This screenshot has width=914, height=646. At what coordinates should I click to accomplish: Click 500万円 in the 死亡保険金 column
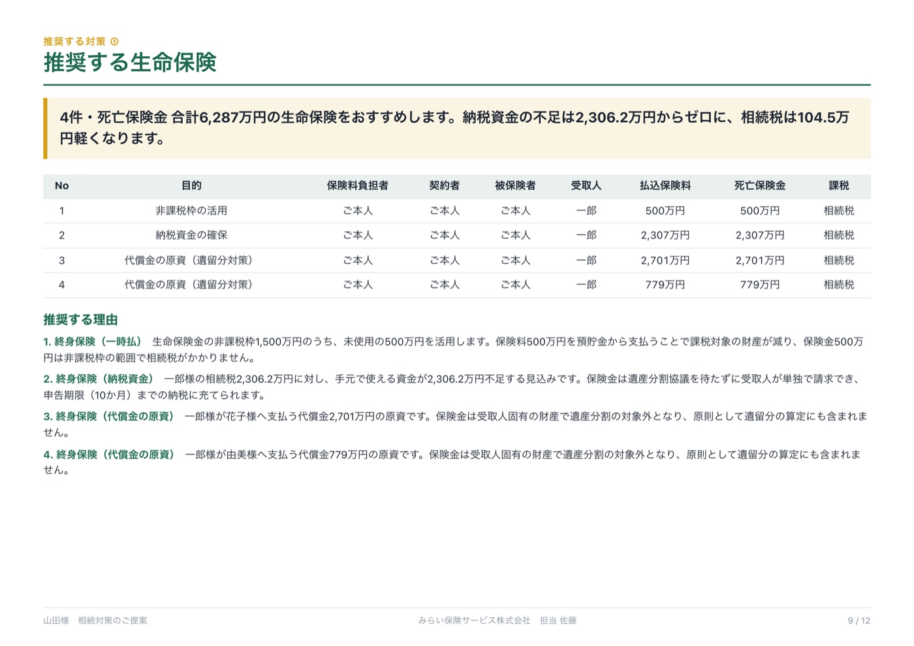point(760,211)
